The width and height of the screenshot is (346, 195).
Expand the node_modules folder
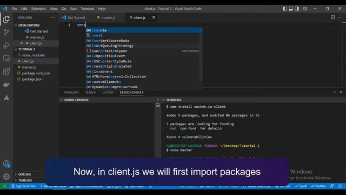(33, 55)
